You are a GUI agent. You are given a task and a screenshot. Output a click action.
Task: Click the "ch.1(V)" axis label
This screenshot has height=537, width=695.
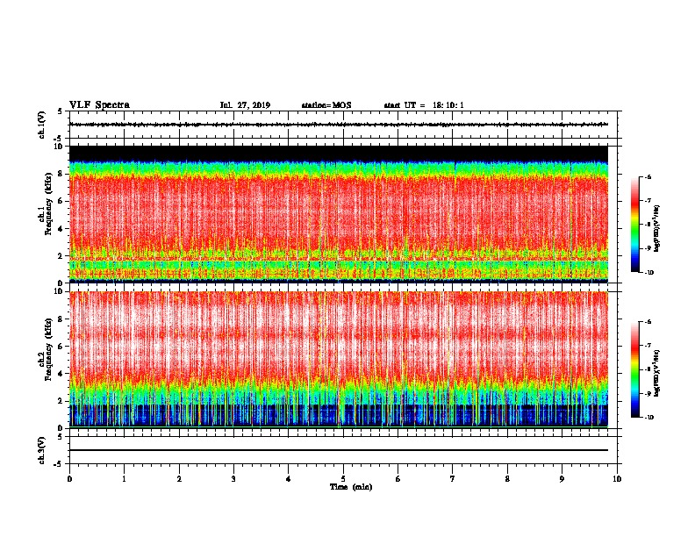coord(41,125)
